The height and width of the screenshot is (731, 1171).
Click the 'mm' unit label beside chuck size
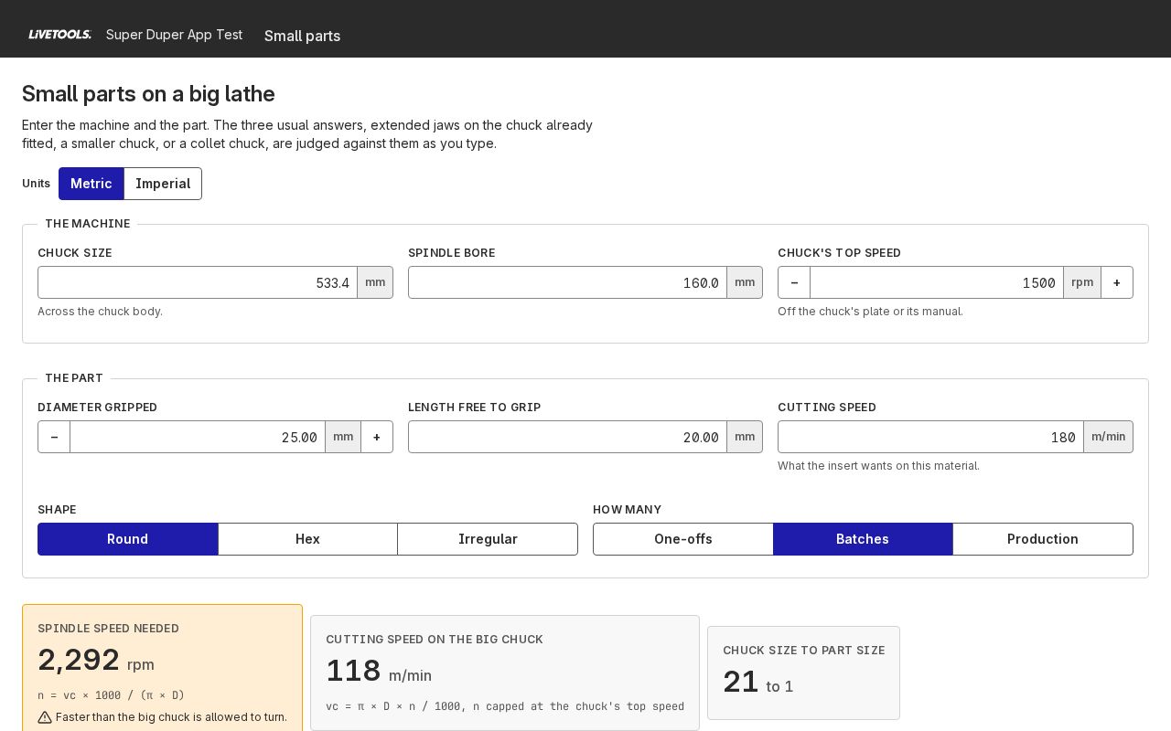375,282
